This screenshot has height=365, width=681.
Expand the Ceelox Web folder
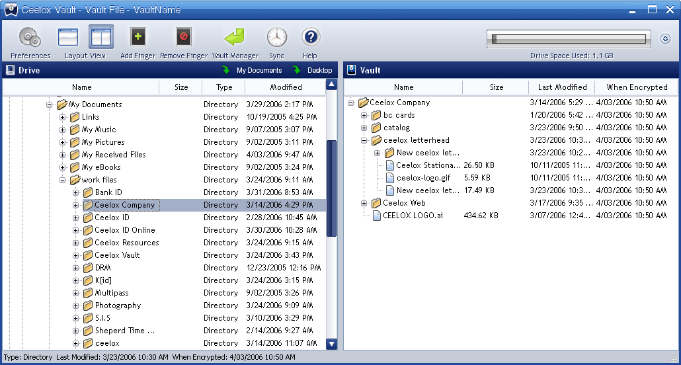tap(364, 203)
